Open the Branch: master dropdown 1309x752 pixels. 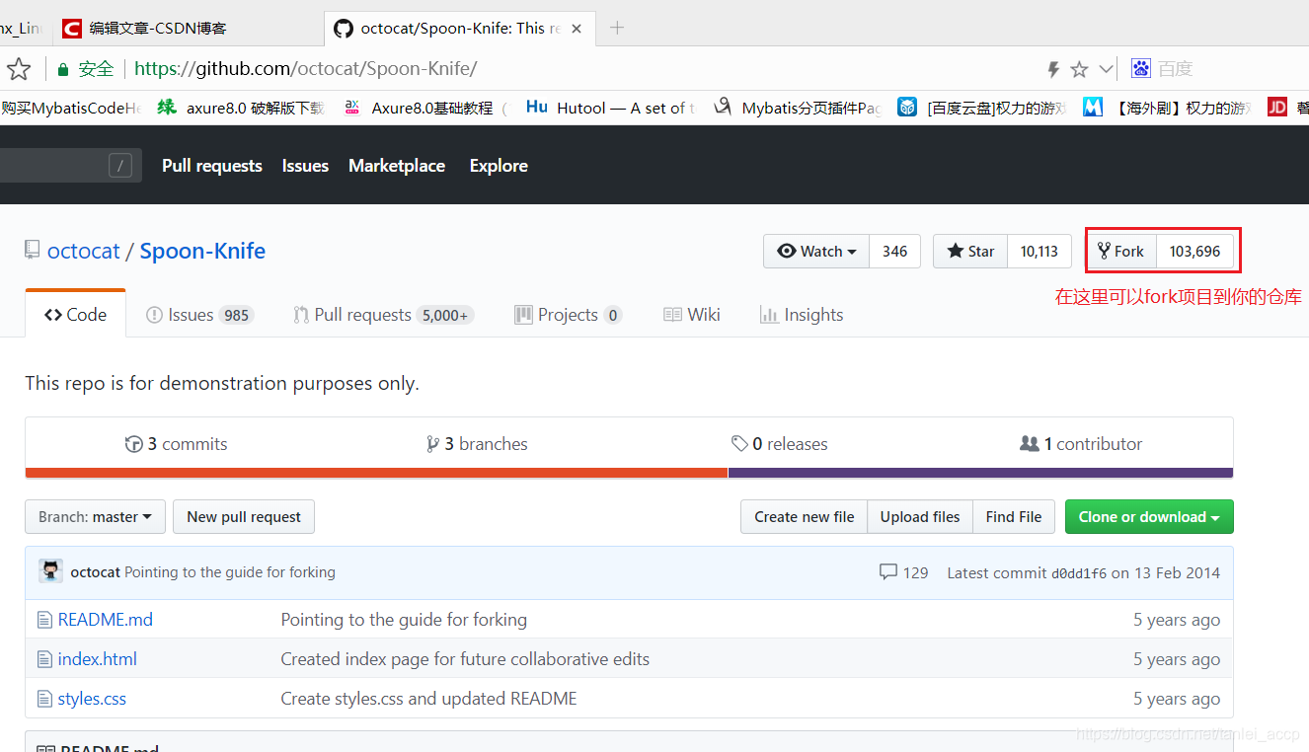(95, 517)
